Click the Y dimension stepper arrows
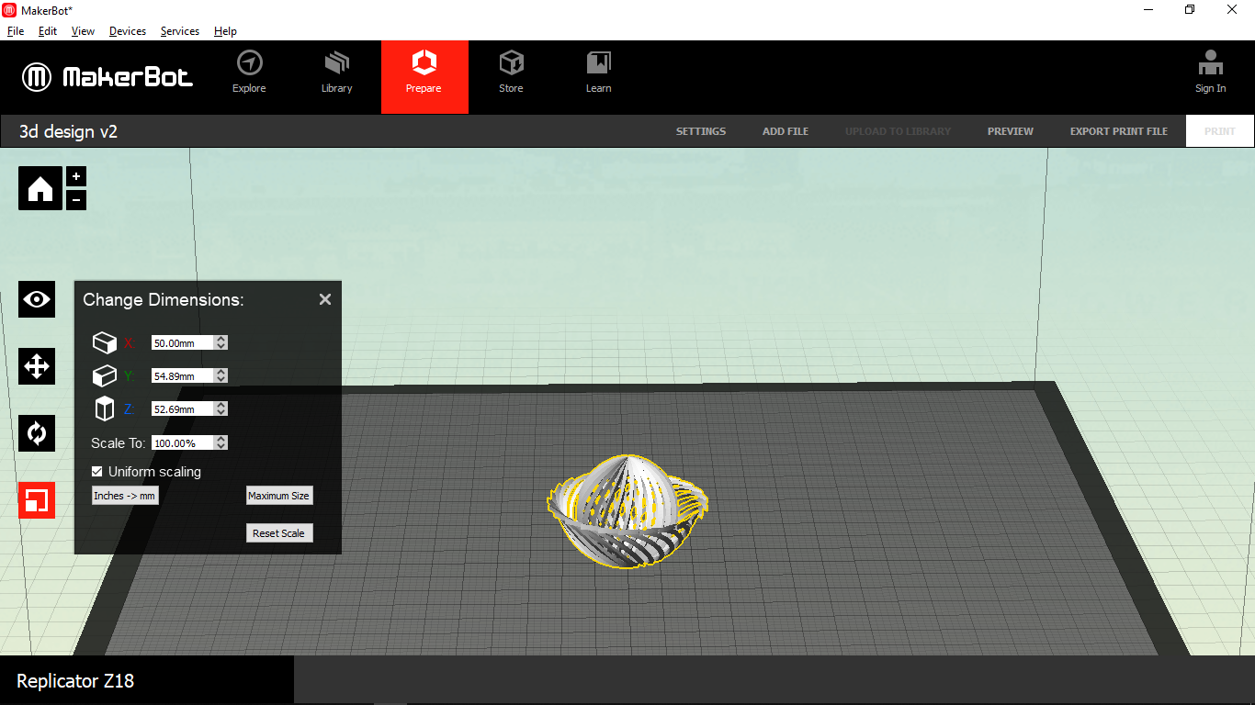This screenshot has height=705, width=1255. point(220,375)
